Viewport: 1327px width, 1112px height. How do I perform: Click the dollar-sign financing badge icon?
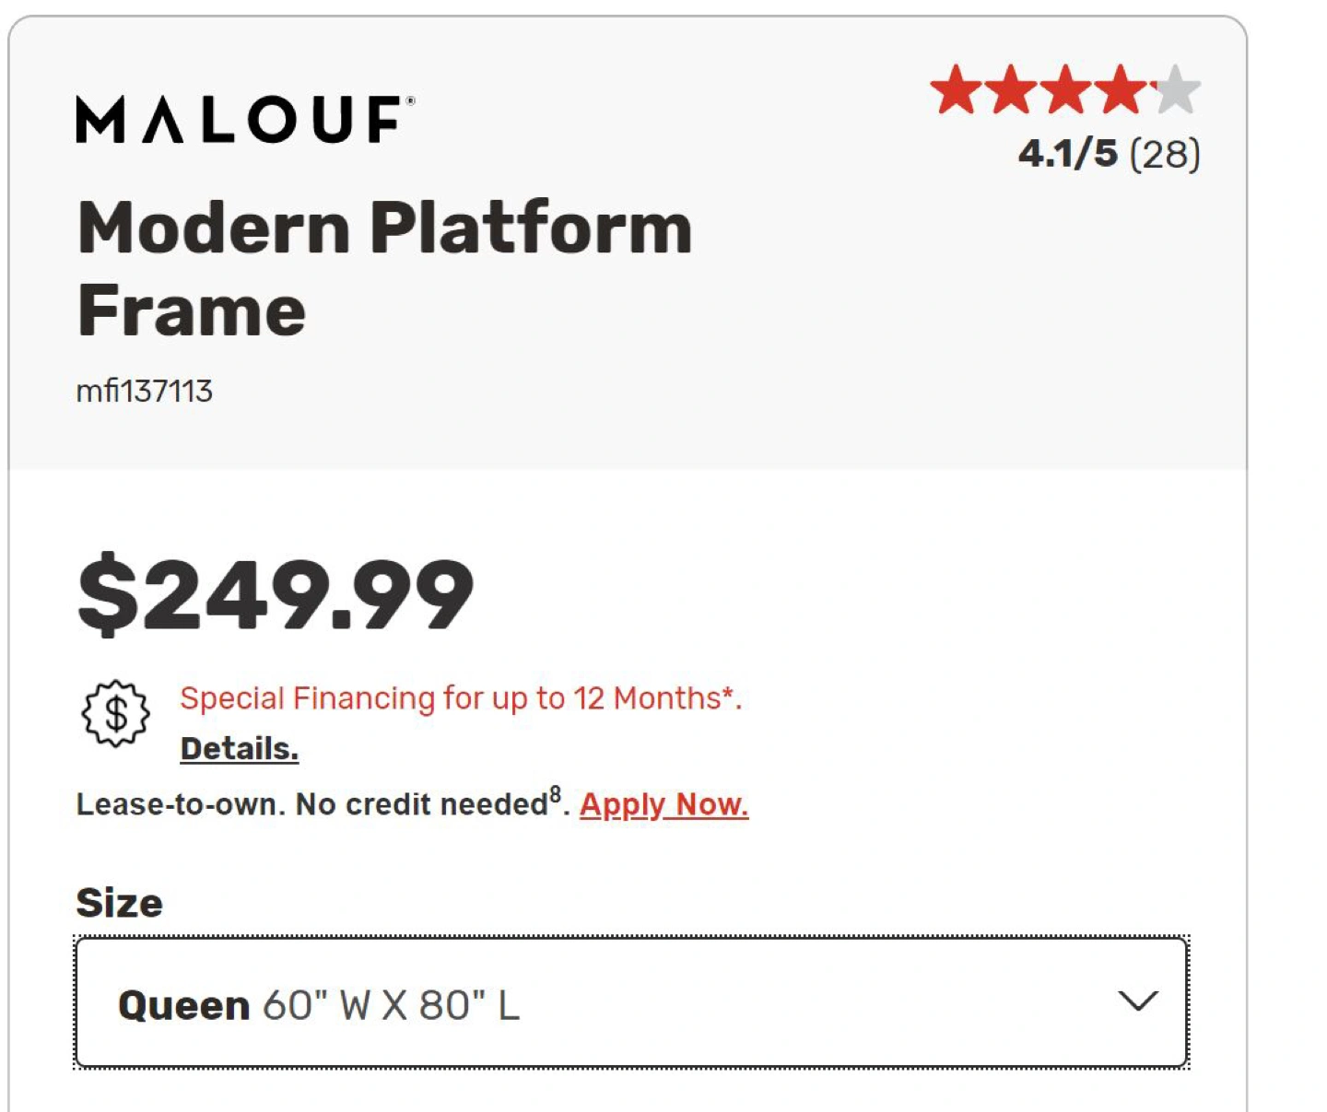(x=115, y=713)
